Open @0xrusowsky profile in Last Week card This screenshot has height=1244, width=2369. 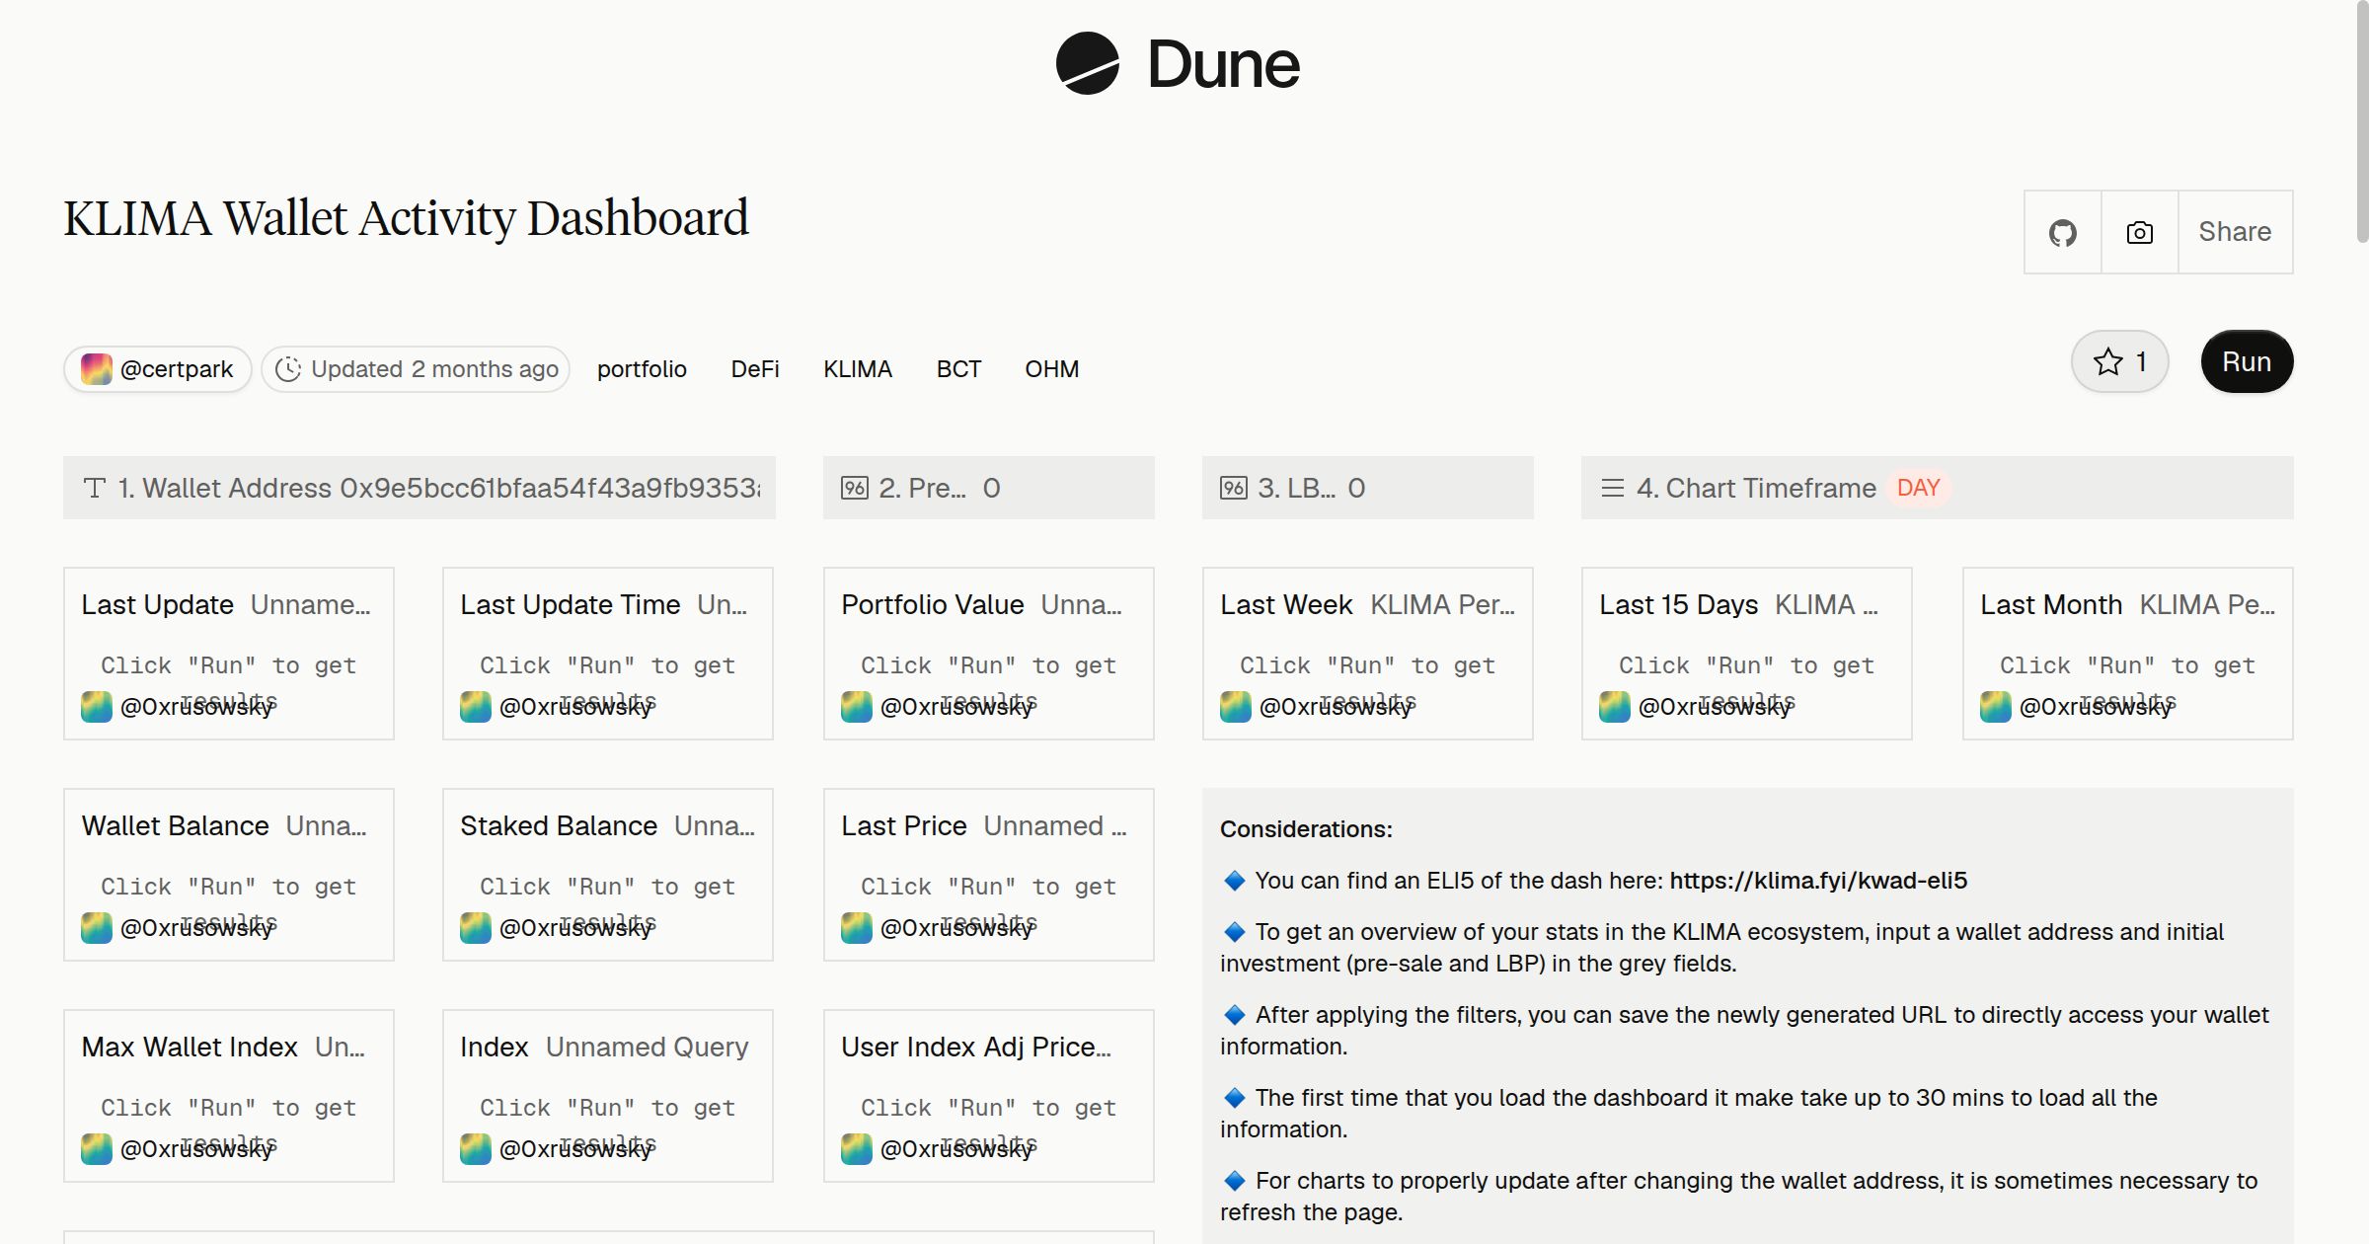(1336, 707)
